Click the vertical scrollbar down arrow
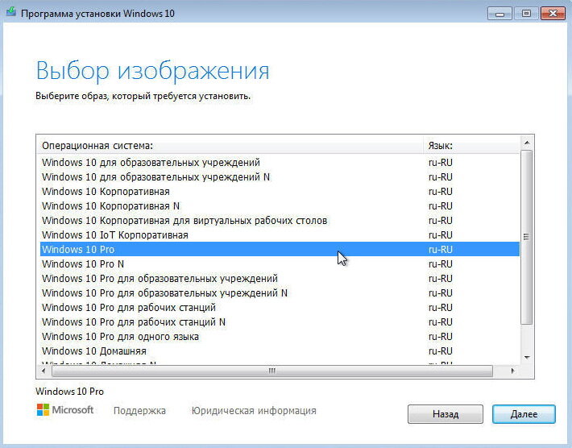The image size is (572, 448). point(527,357)
